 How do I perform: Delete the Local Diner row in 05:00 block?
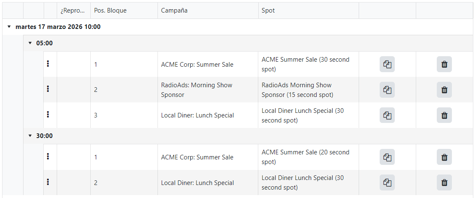(444, 115)
